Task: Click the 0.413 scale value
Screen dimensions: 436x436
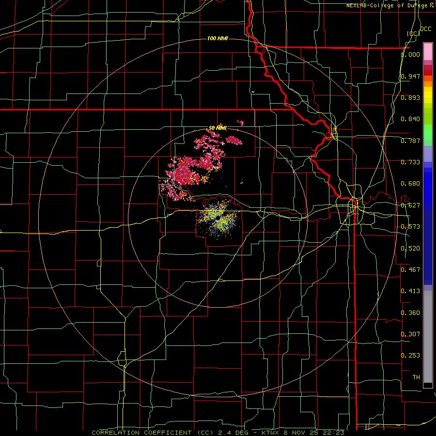Action: (x=410, y=291)
